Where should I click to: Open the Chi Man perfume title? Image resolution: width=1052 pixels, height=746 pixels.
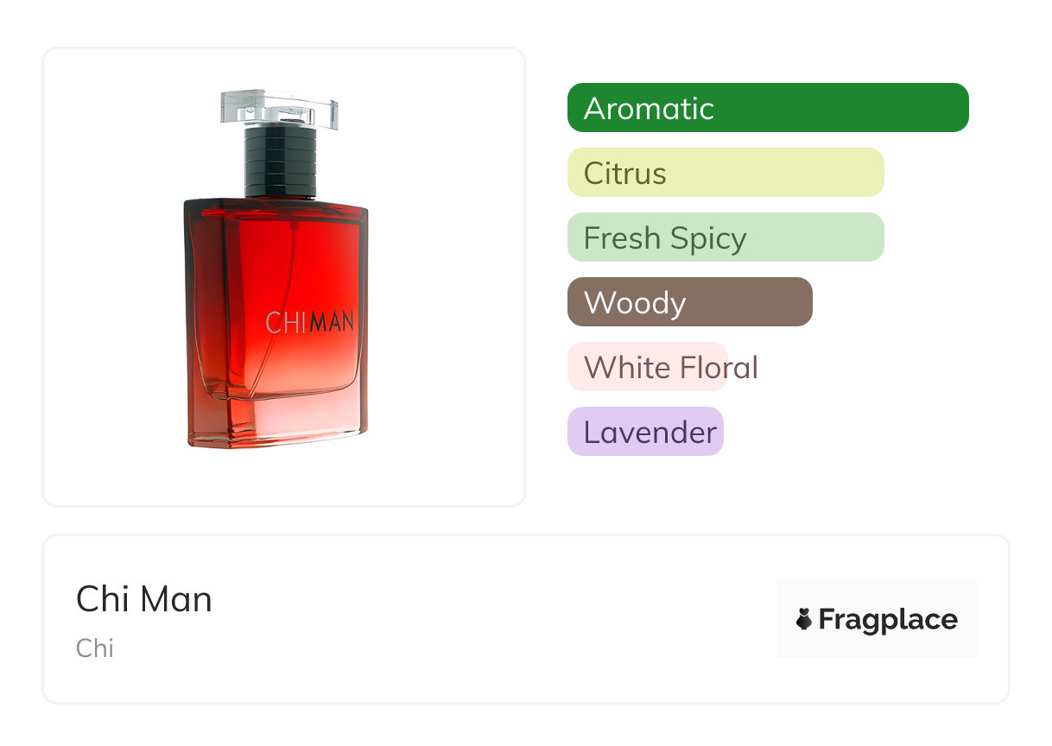(x=144, y=599)
